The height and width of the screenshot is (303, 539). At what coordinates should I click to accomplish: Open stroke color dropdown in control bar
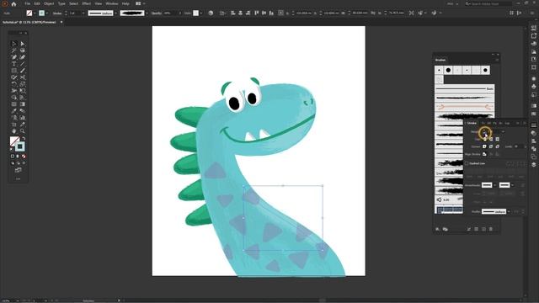47,13
